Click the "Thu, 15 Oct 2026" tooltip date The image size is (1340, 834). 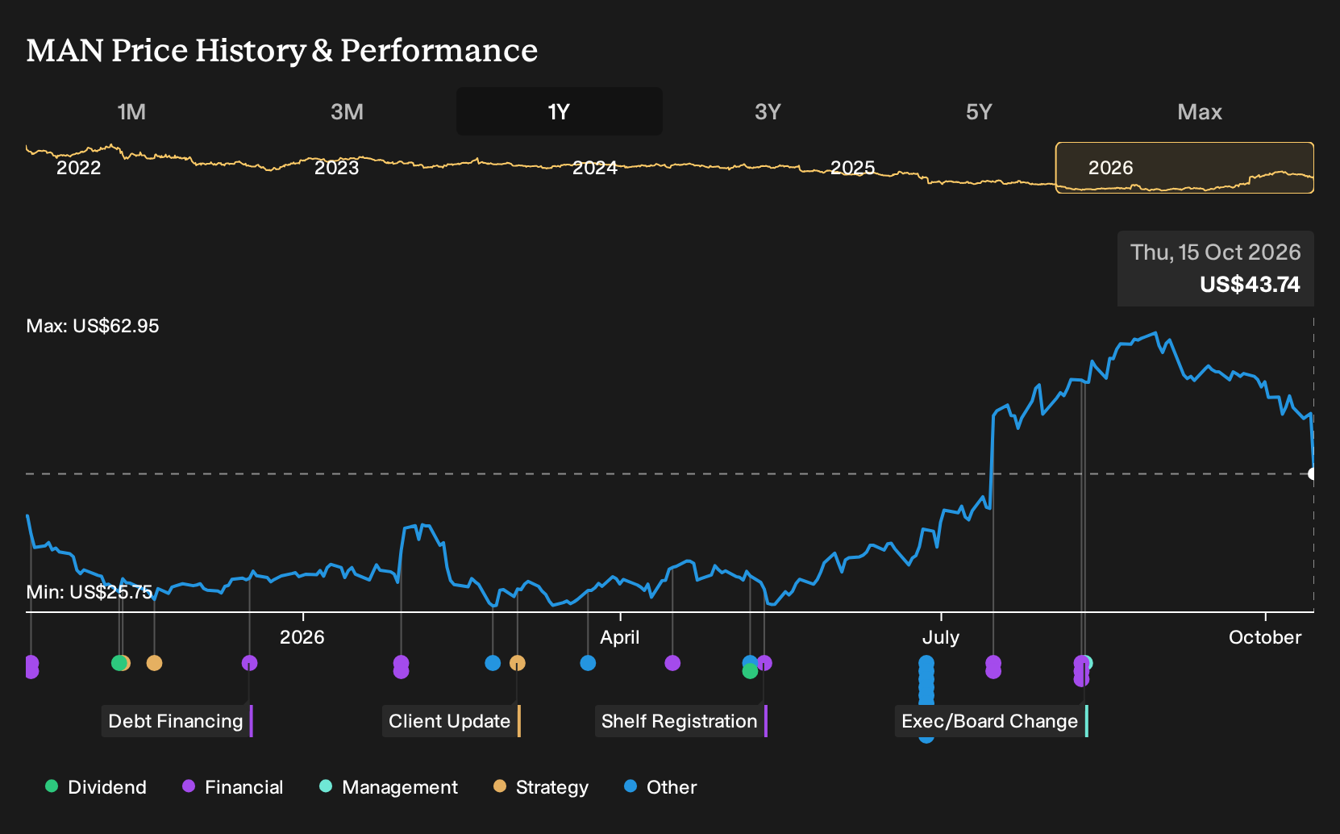pyautogui.click(x=1216, y=252)
